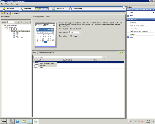The width and height of the screenshot is (155, 124).
Task: Collapse the server node above Exchange Data
Action: pos(7,29)
